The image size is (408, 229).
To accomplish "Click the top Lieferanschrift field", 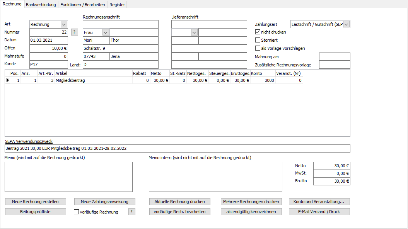I will pos(209,24).
